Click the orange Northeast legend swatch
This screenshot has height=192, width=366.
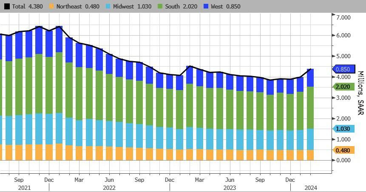52,6
